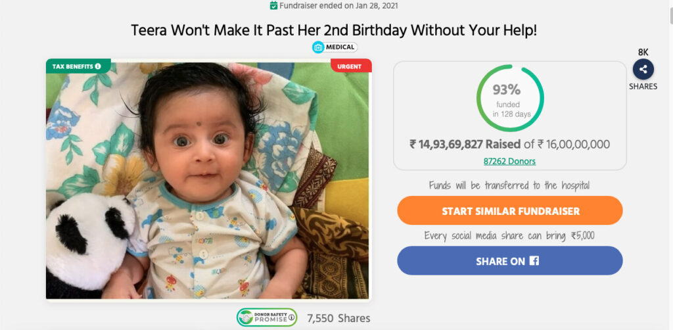Click the Share On Facebook button

(x=510, y=261)
